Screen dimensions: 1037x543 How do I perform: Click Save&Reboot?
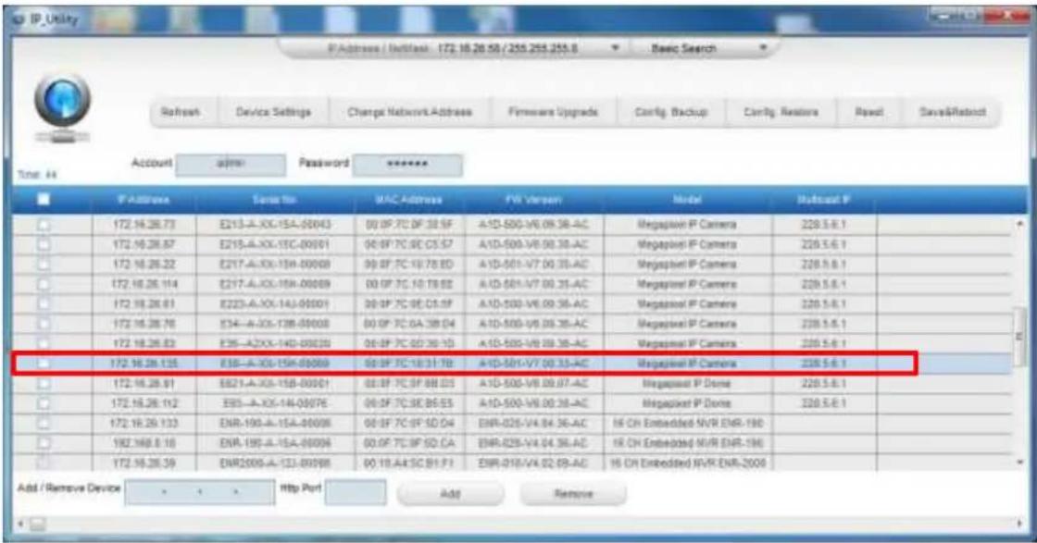click(953, 112)
